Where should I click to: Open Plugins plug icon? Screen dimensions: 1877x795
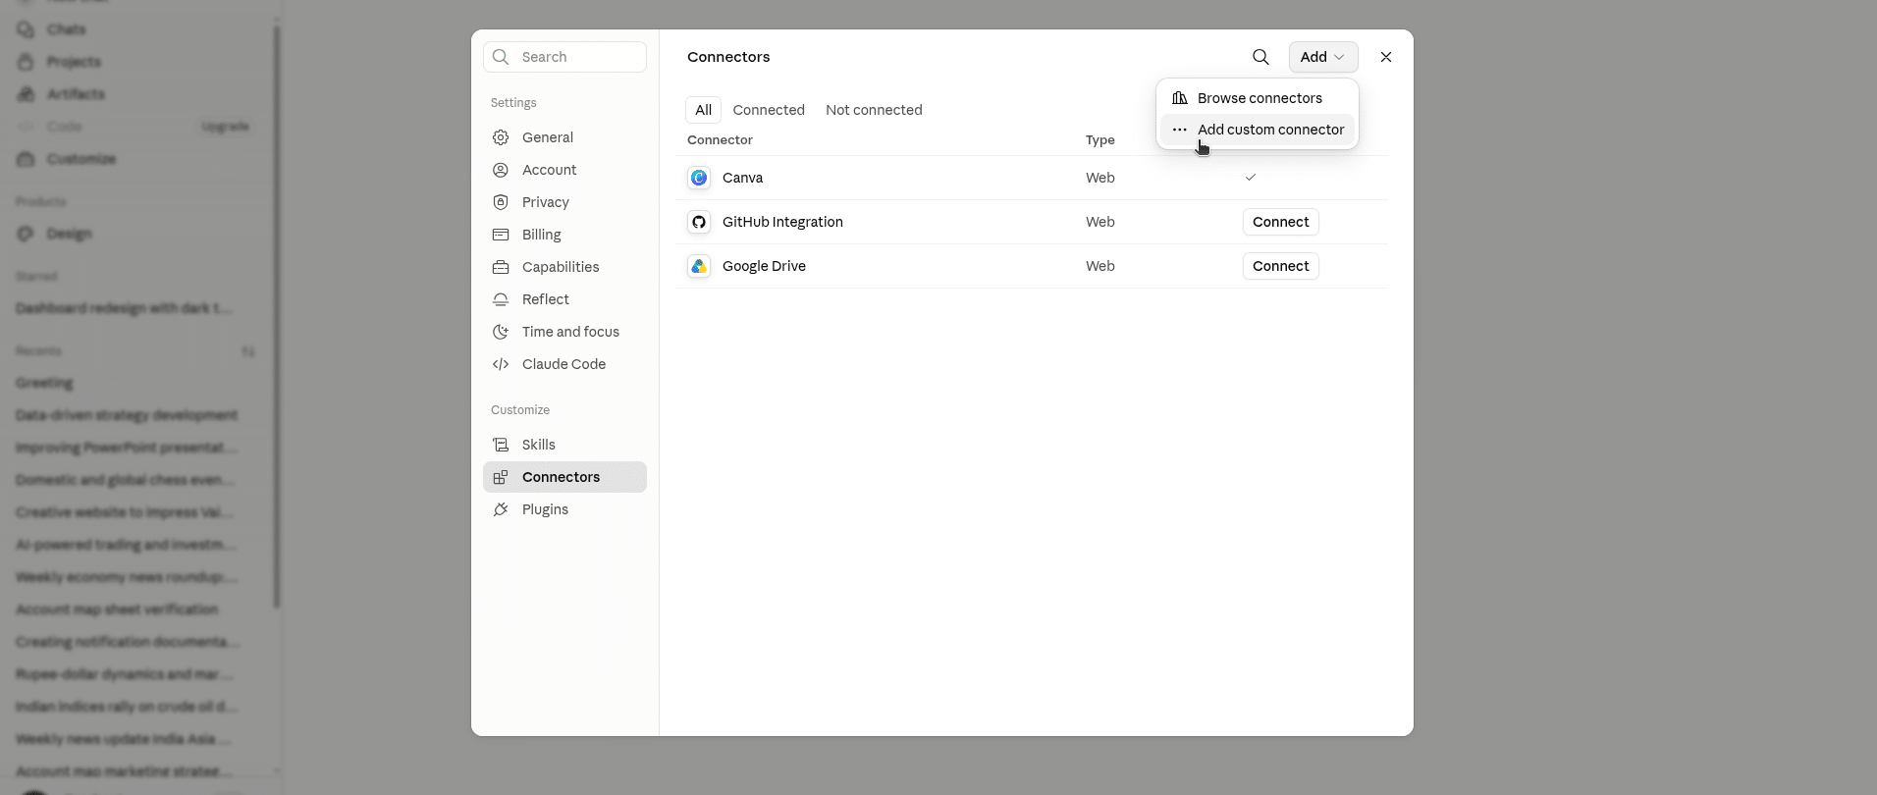(x=501, y=509)
